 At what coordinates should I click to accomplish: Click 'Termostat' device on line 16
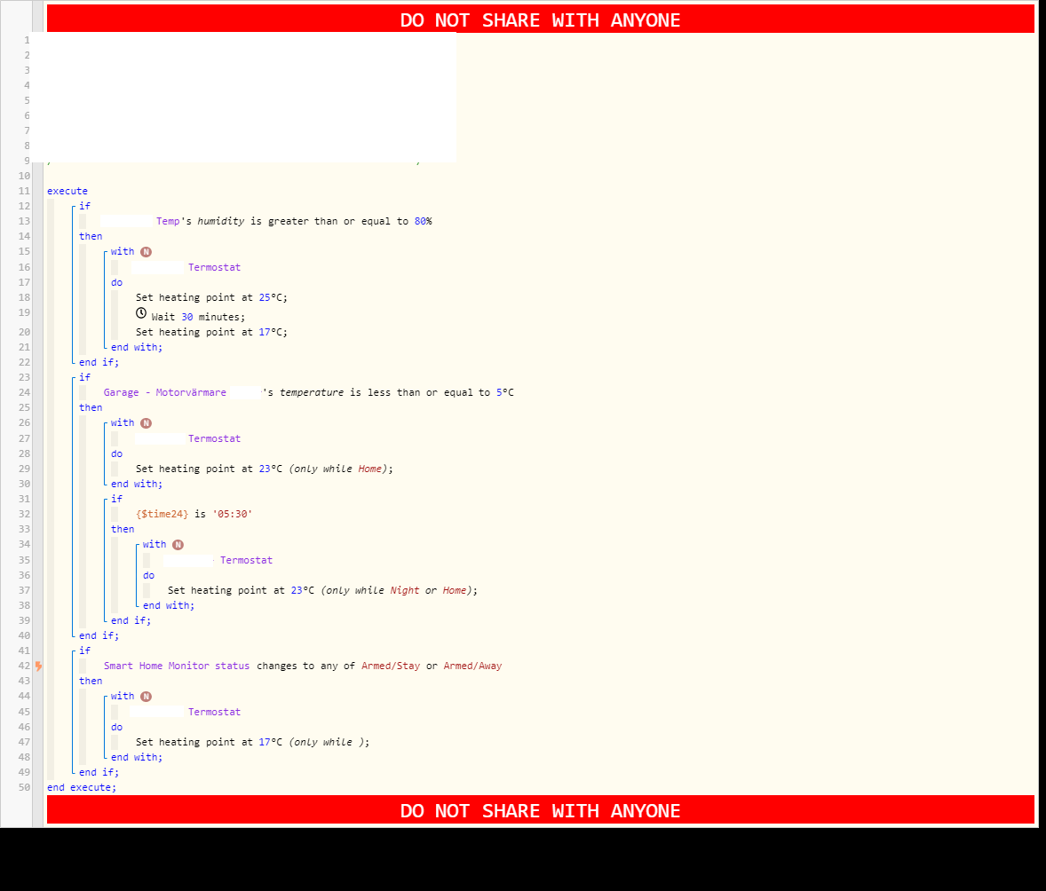(x=214, y=267)
